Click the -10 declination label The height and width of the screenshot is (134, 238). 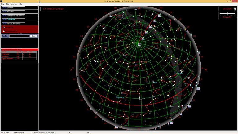click(x=199, y=89)
